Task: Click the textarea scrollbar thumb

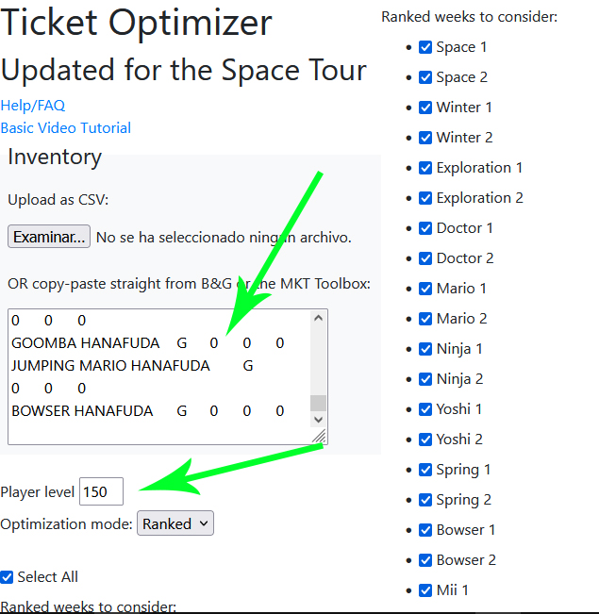Action: [x=319, y=403]
